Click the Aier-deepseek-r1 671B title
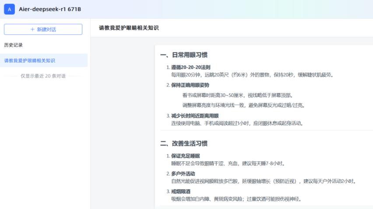 [50, 9]
